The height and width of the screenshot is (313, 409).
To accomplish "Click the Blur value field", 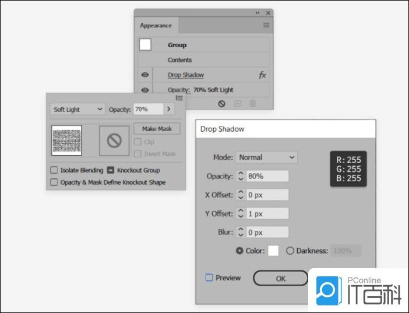I will [x=267, y=232].
